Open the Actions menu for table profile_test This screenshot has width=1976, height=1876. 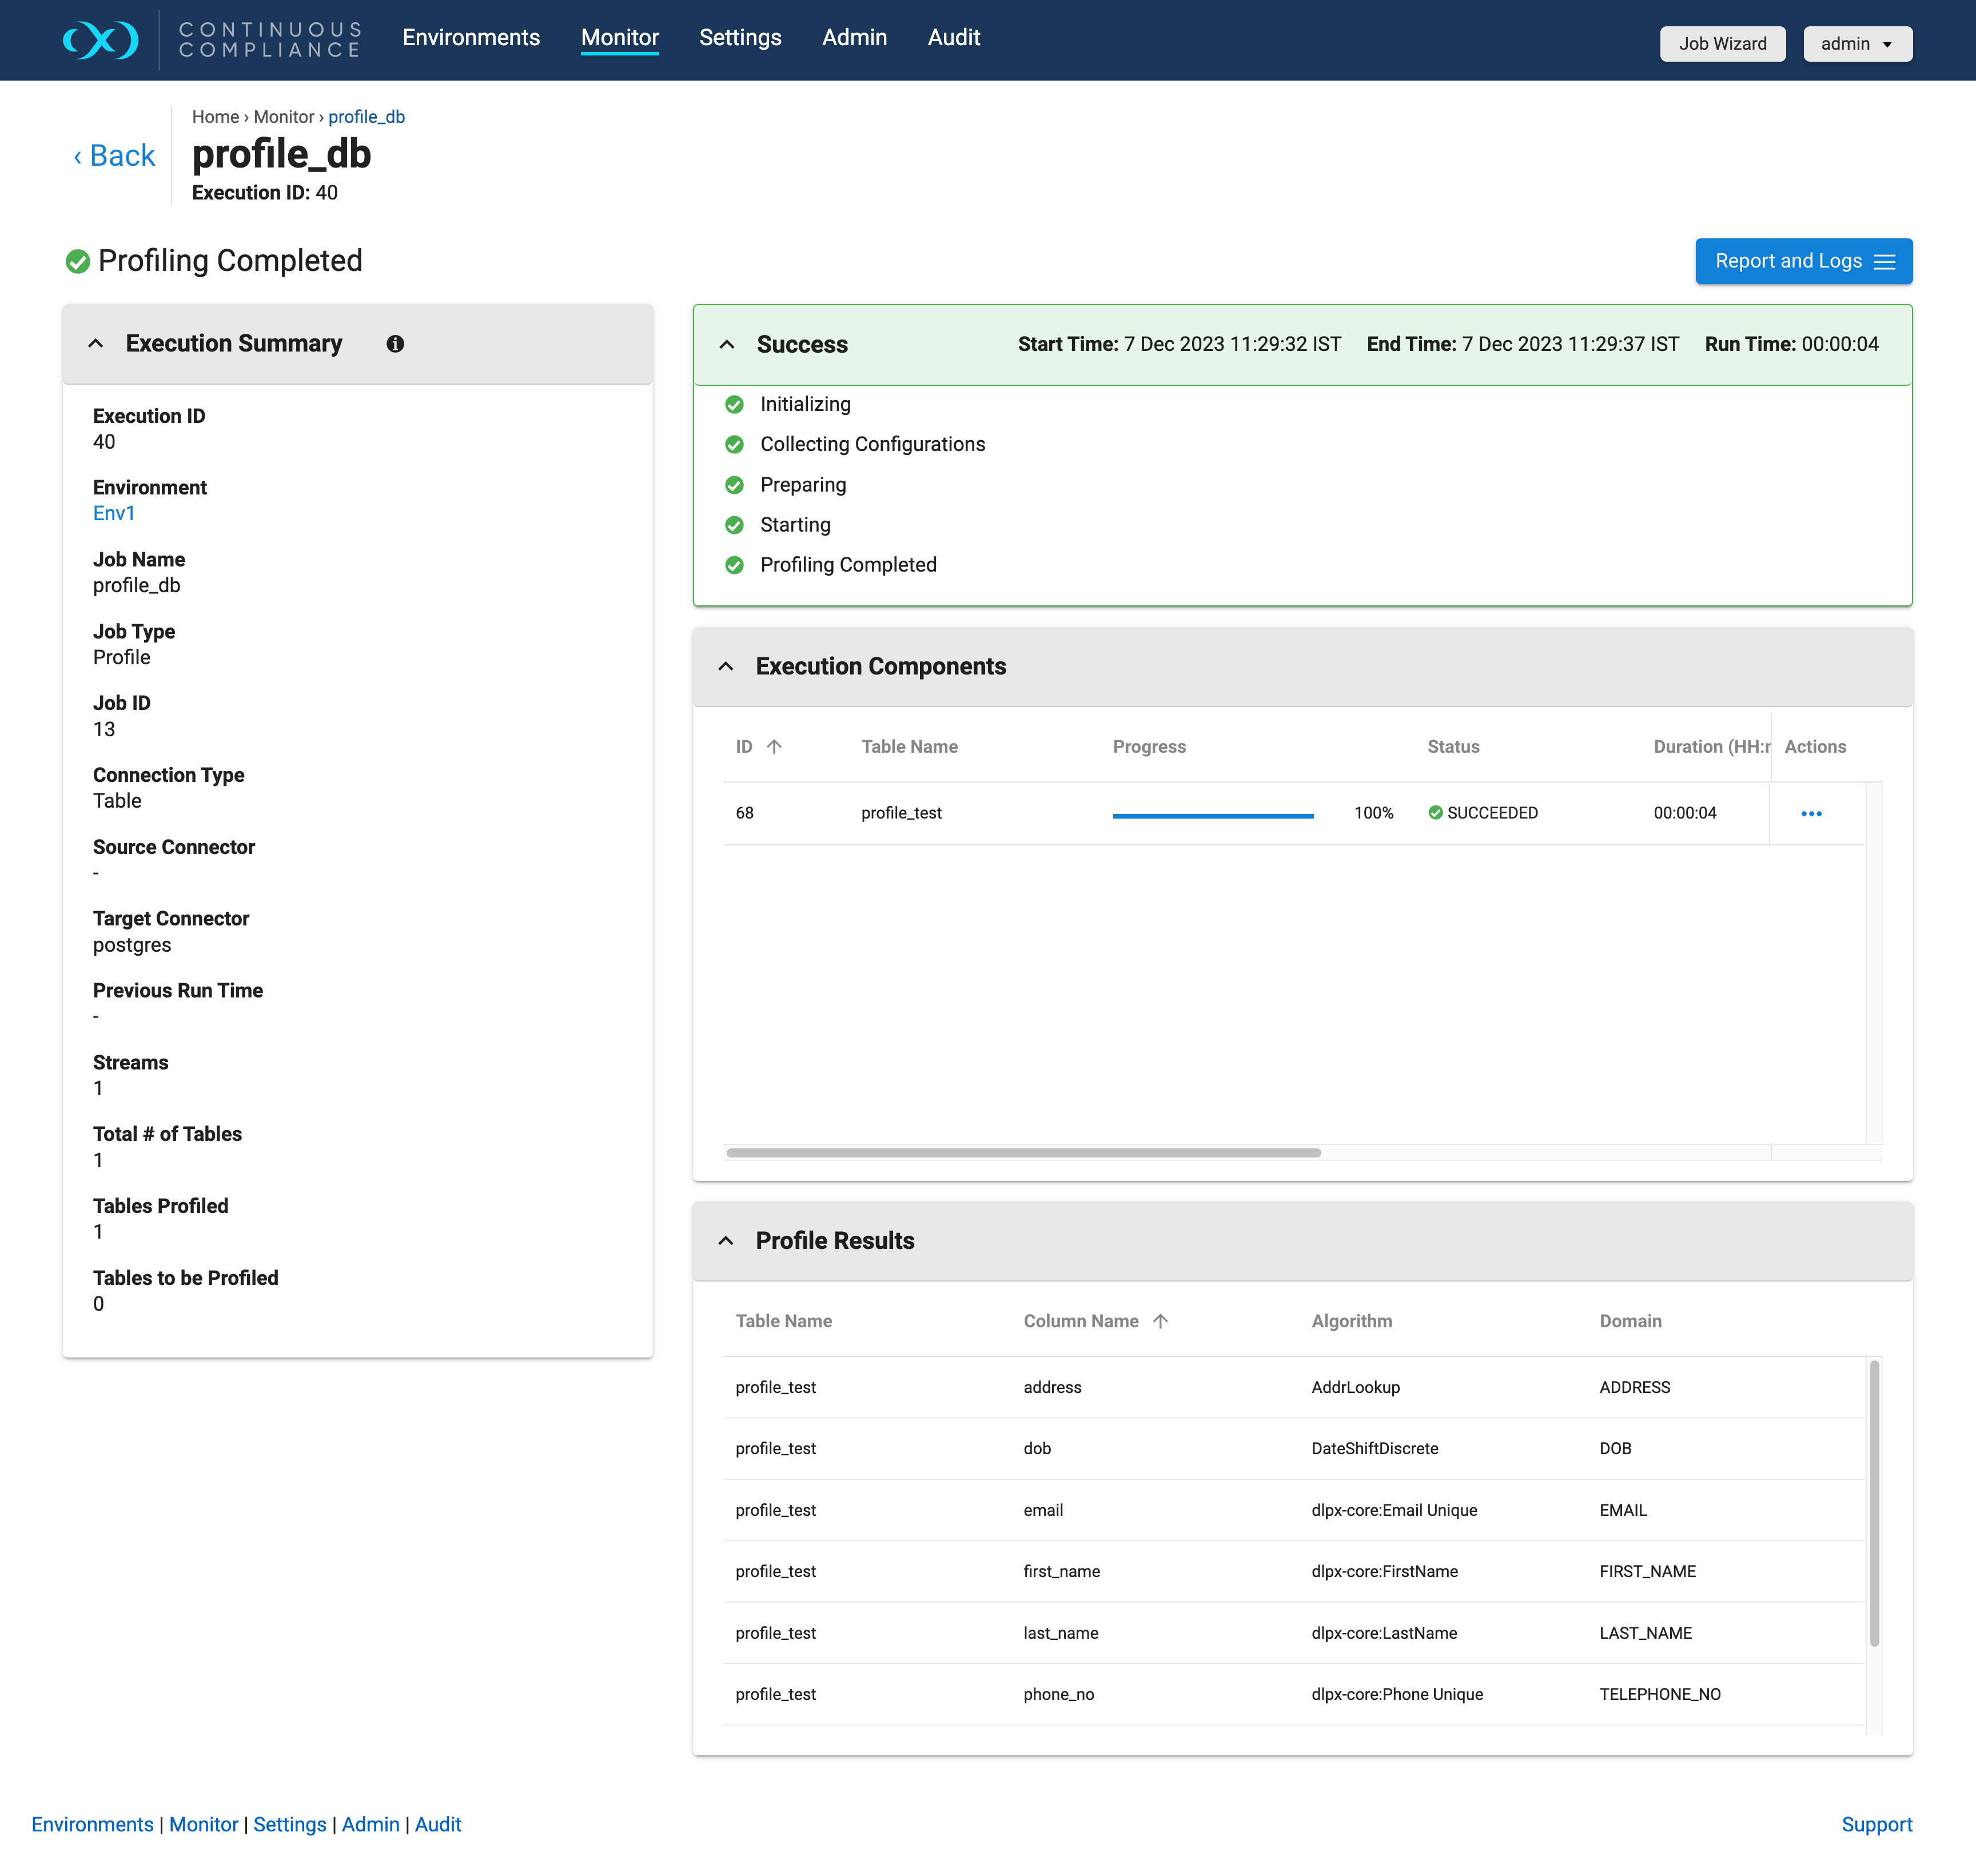pos(1813,813)
